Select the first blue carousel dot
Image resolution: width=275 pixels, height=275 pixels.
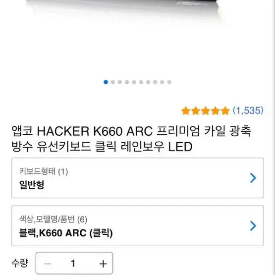[106, 82]
